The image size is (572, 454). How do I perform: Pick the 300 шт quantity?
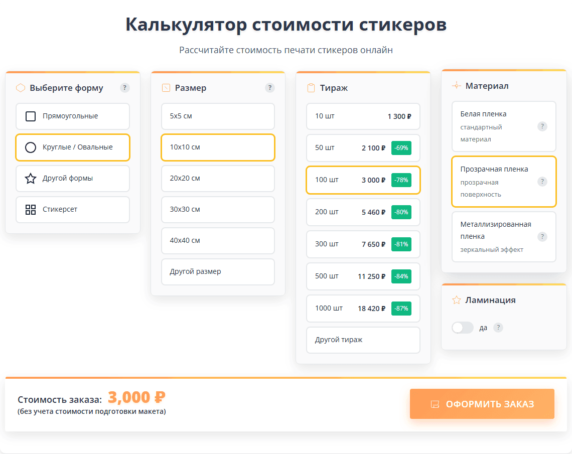pos(363,244)
